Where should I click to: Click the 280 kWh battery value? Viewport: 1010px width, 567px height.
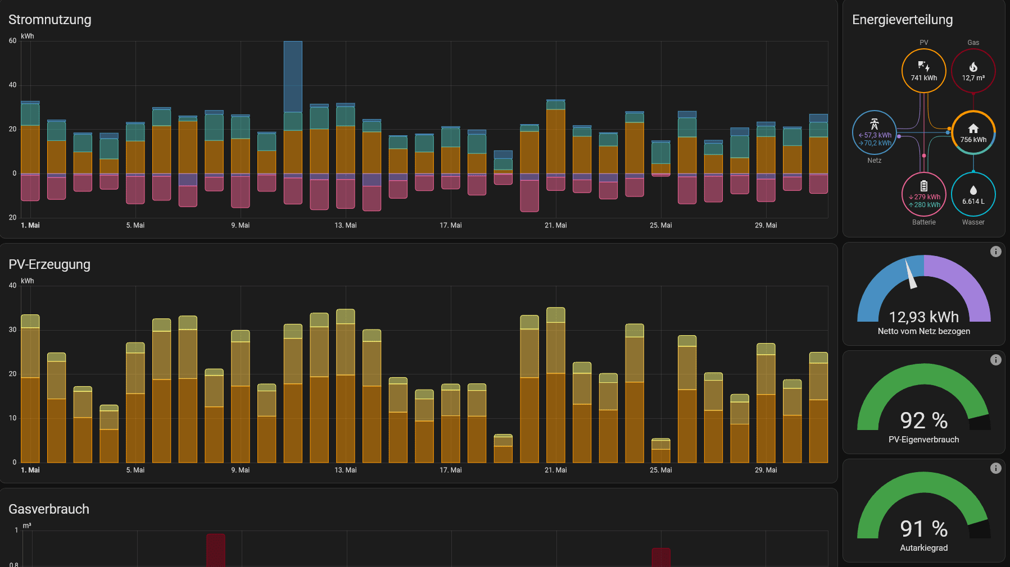coord(925,205)
